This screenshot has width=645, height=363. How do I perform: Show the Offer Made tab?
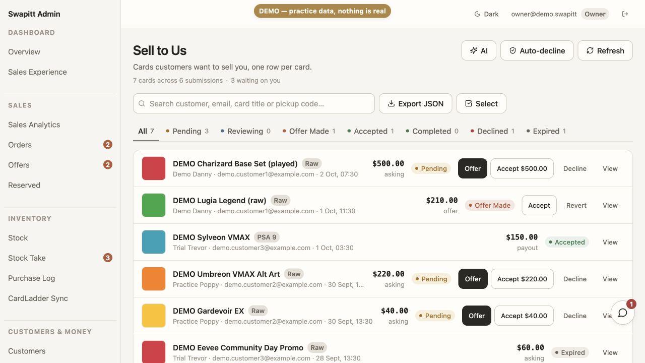click(x=309, y=131)
